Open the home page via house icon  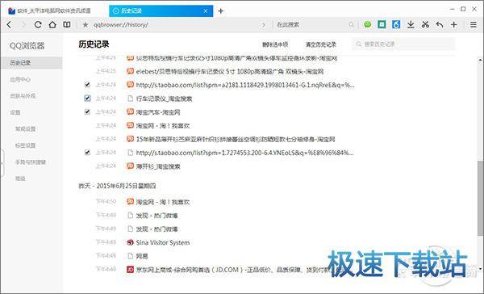click(52, 24)
